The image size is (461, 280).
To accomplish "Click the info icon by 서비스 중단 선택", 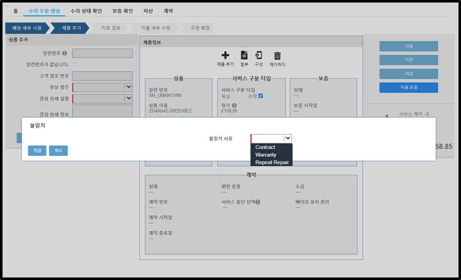I will pos(258,202).
